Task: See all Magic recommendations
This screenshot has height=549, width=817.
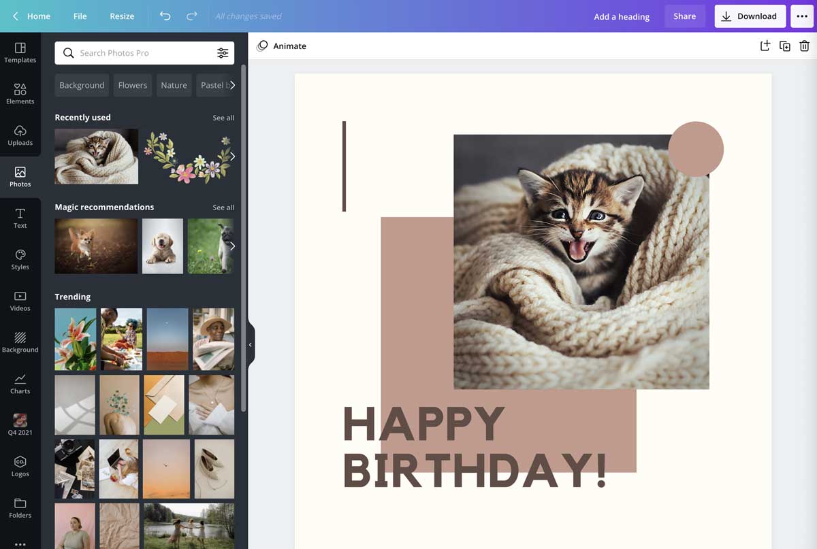Action: (223, 207)
